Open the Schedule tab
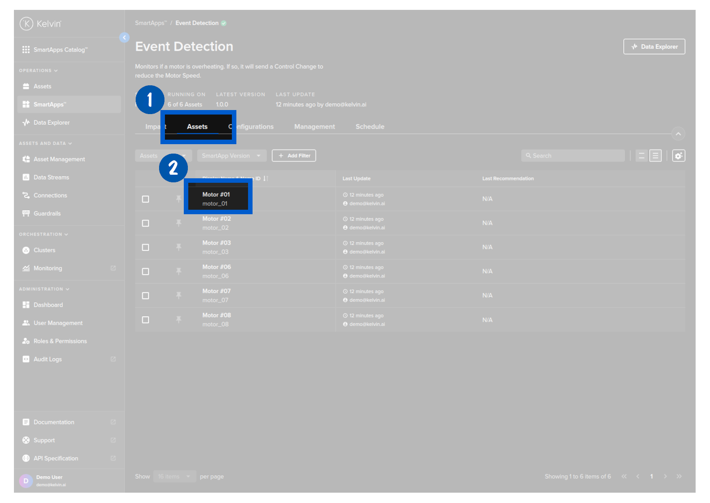This screenshot has width=710, height=503. tap(370, 127)
